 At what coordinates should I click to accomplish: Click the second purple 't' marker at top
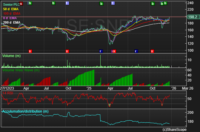[113, 3]
